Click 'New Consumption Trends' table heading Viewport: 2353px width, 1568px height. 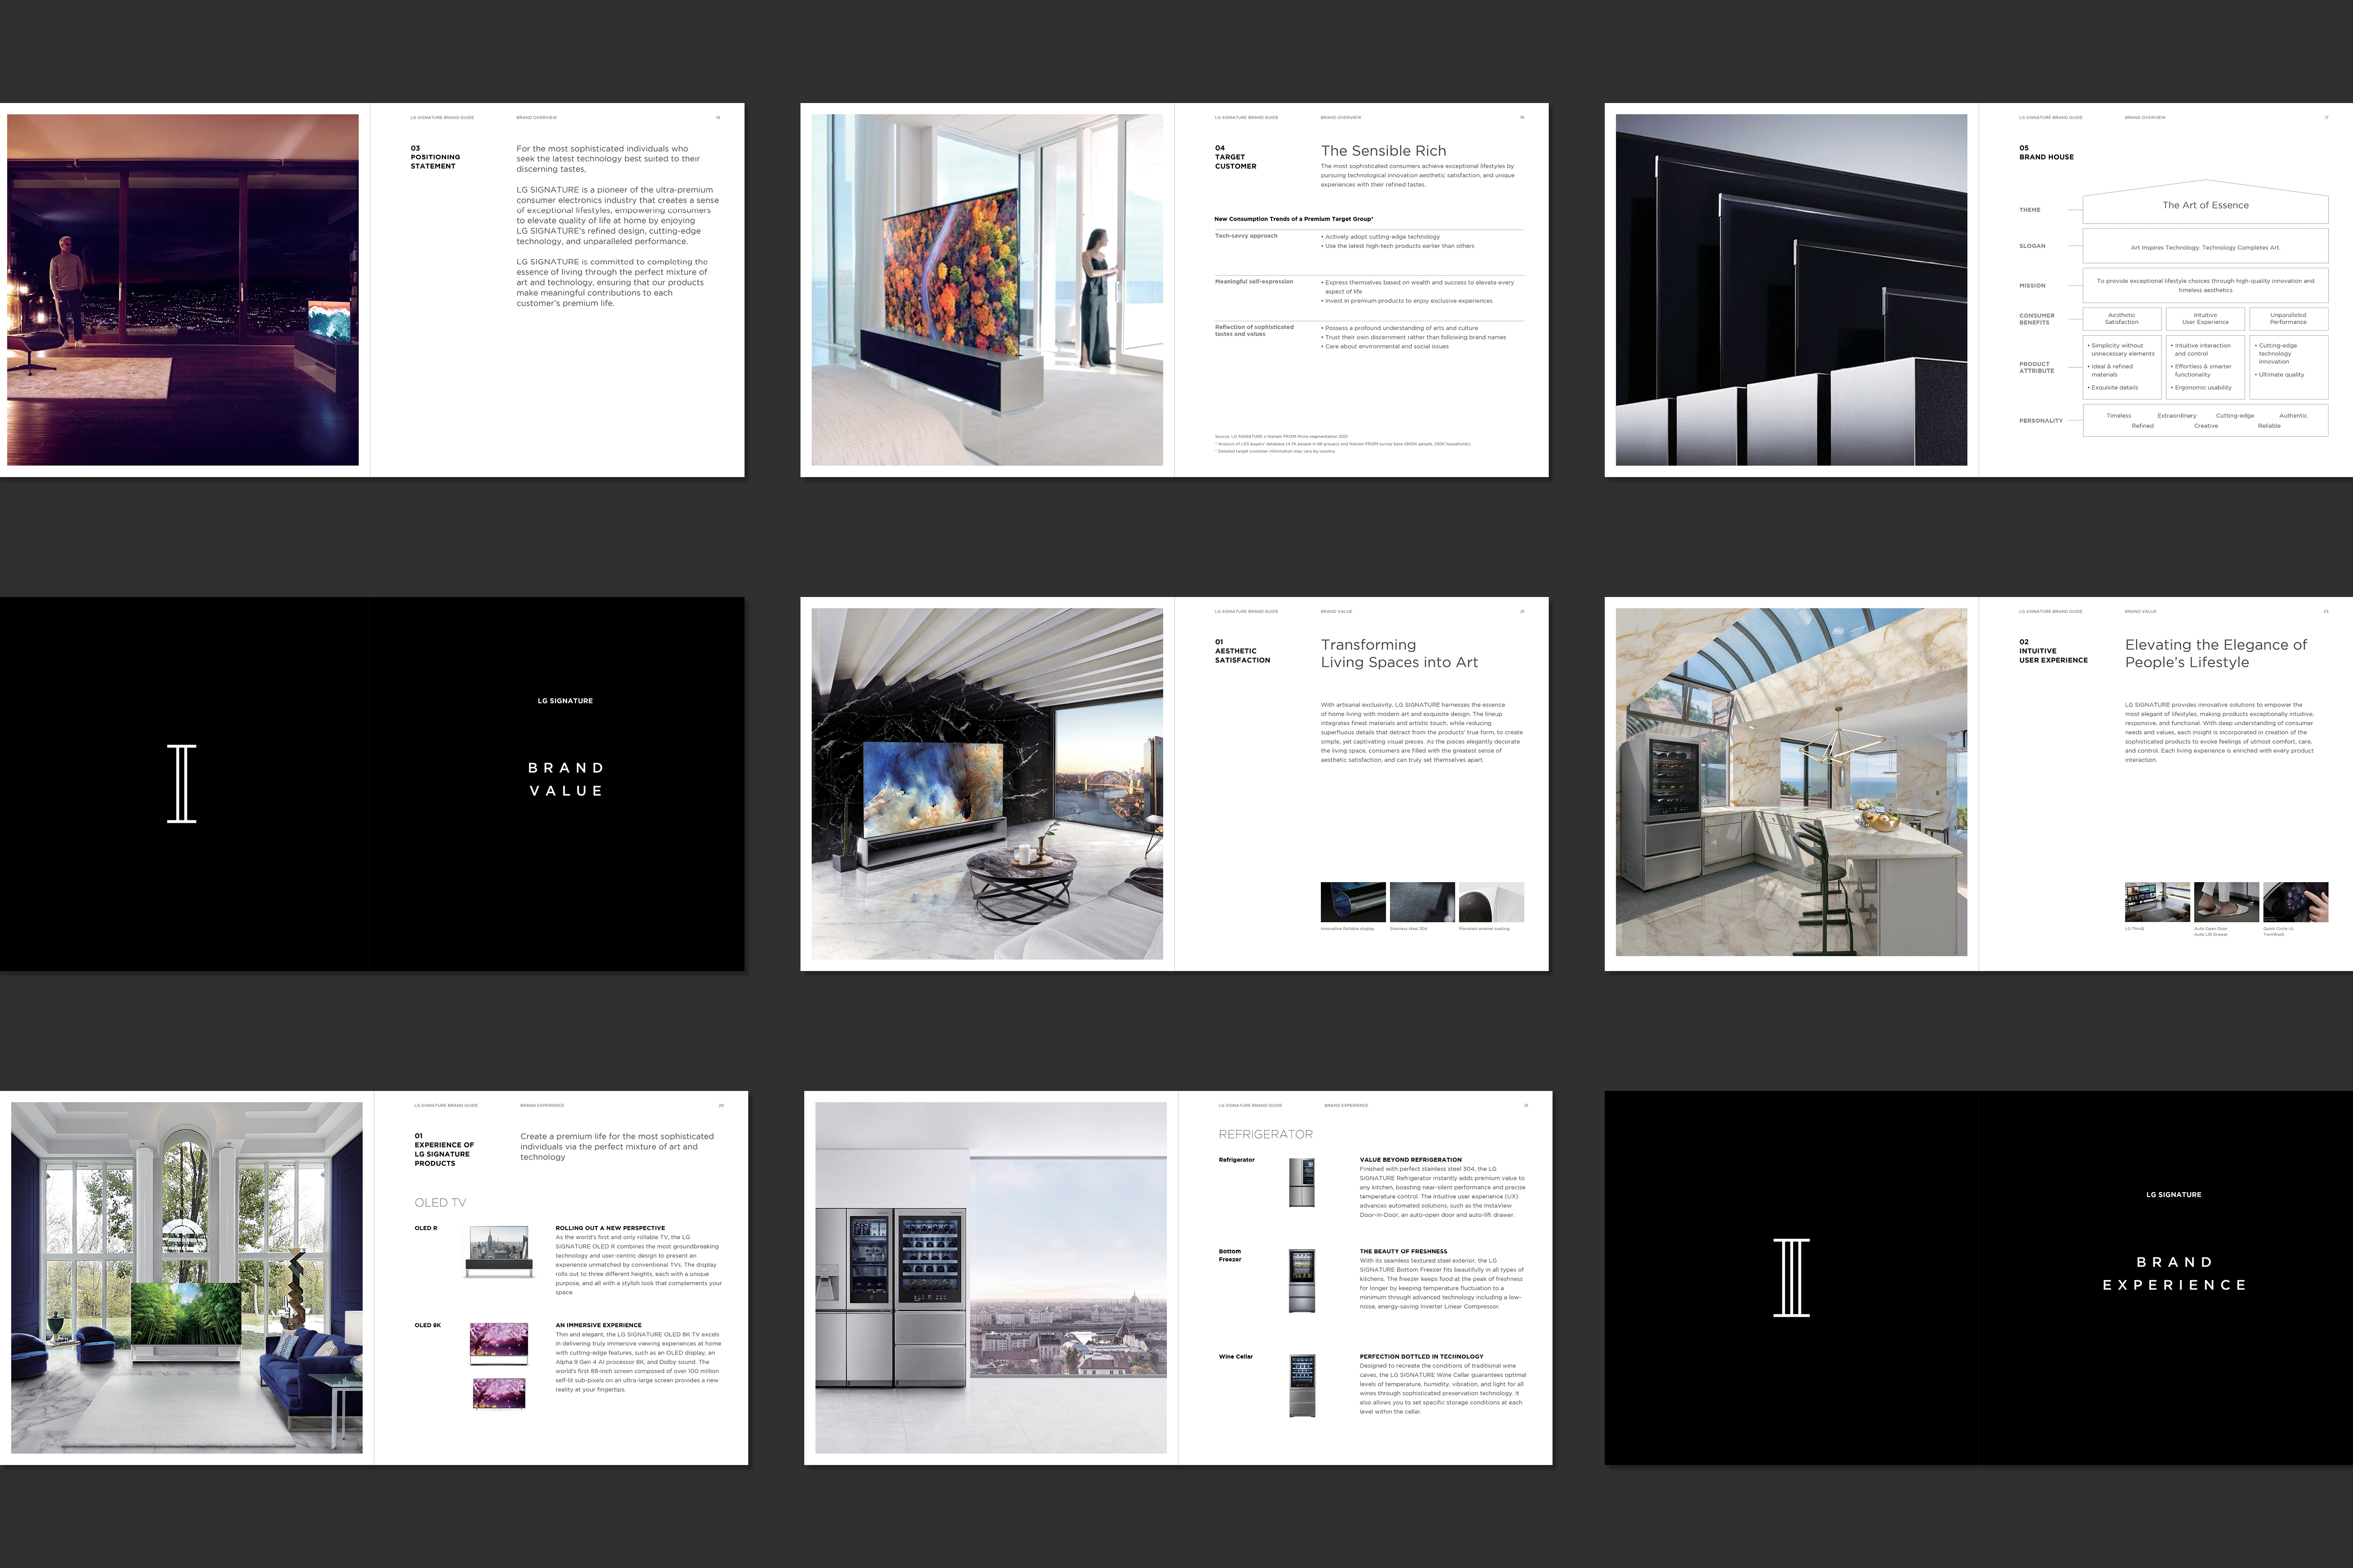[x=1294, y=219]
